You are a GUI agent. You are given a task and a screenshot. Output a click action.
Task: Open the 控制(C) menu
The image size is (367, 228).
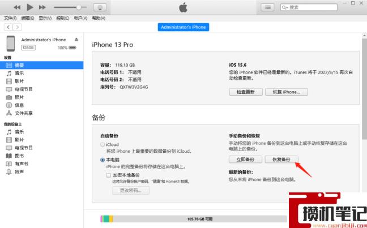(x=63, y=18)
